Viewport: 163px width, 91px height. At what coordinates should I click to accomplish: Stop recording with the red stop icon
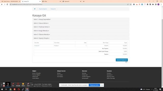[x=4, y=86]
